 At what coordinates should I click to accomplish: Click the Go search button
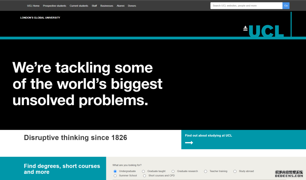coord(286,6)
